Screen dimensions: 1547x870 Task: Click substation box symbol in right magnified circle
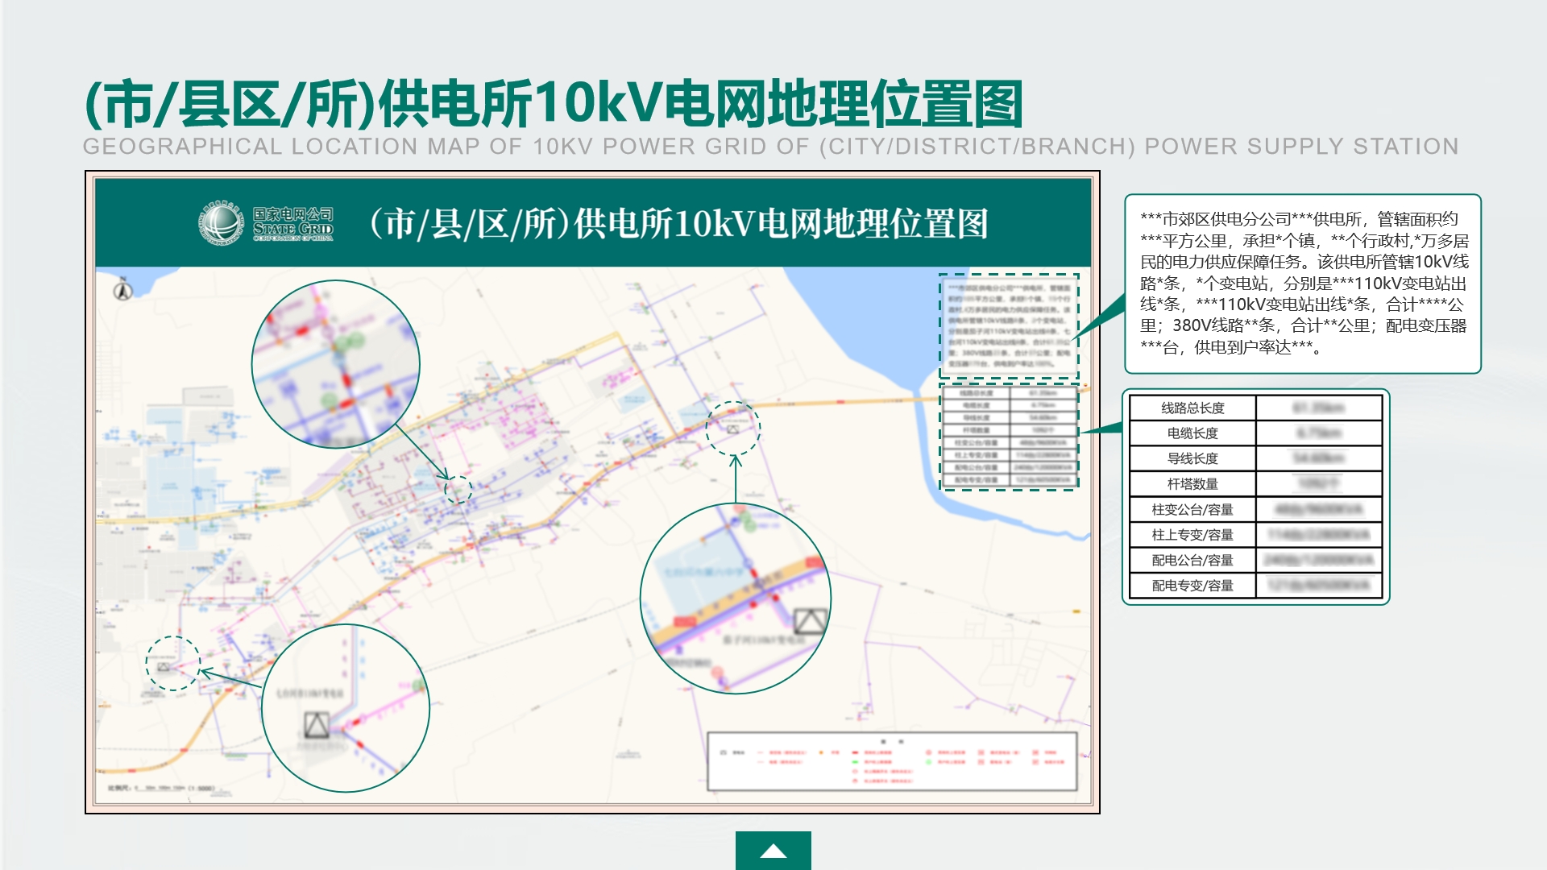[x=809, y=621]
